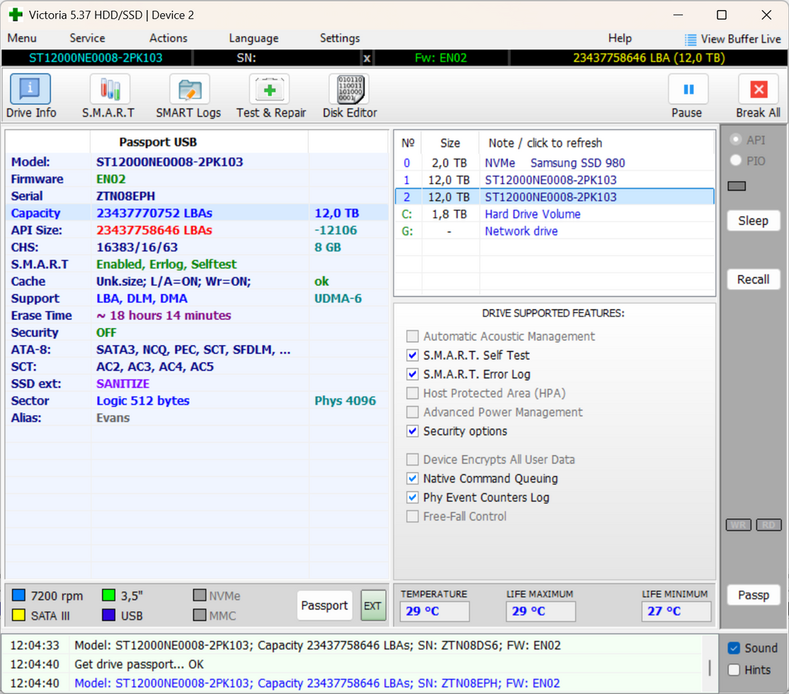The image size is (789, 694).
Task: Click the LIFE MAXIMUM 29 °C field
Action: [x=540, y=612]
